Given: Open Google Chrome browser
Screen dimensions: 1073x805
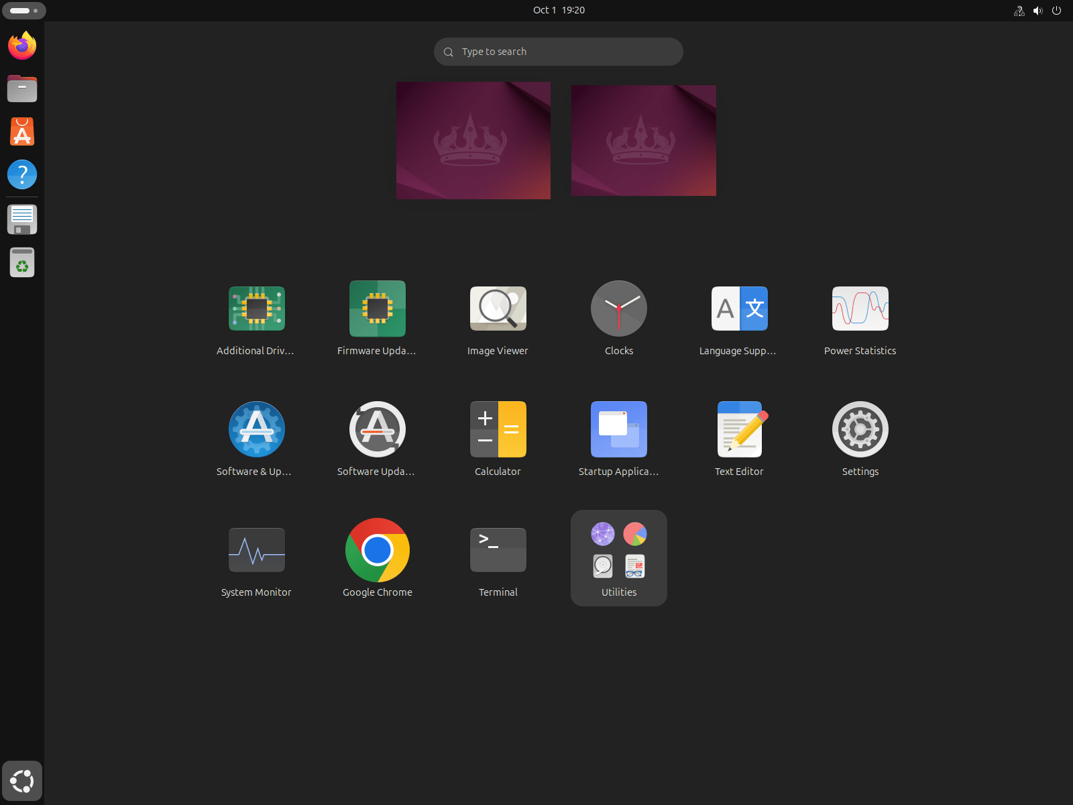Looking at the screenshot, I should (x=377, y=551).
